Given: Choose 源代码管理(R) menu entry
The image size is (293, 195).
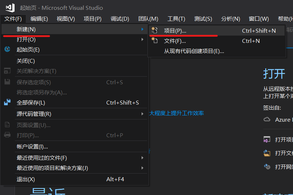Looking at the screenshot, I should [x=74, y=114].
